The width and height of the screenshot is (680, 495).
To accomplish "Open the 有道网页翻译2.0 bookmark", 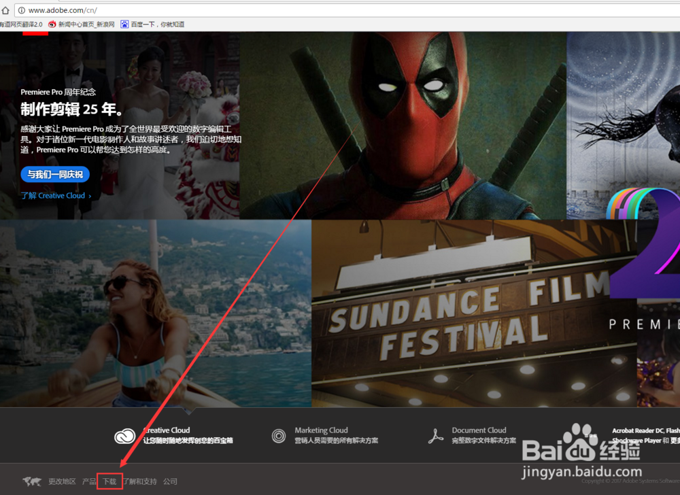I will pyautogui.click(x=21, y=24).
